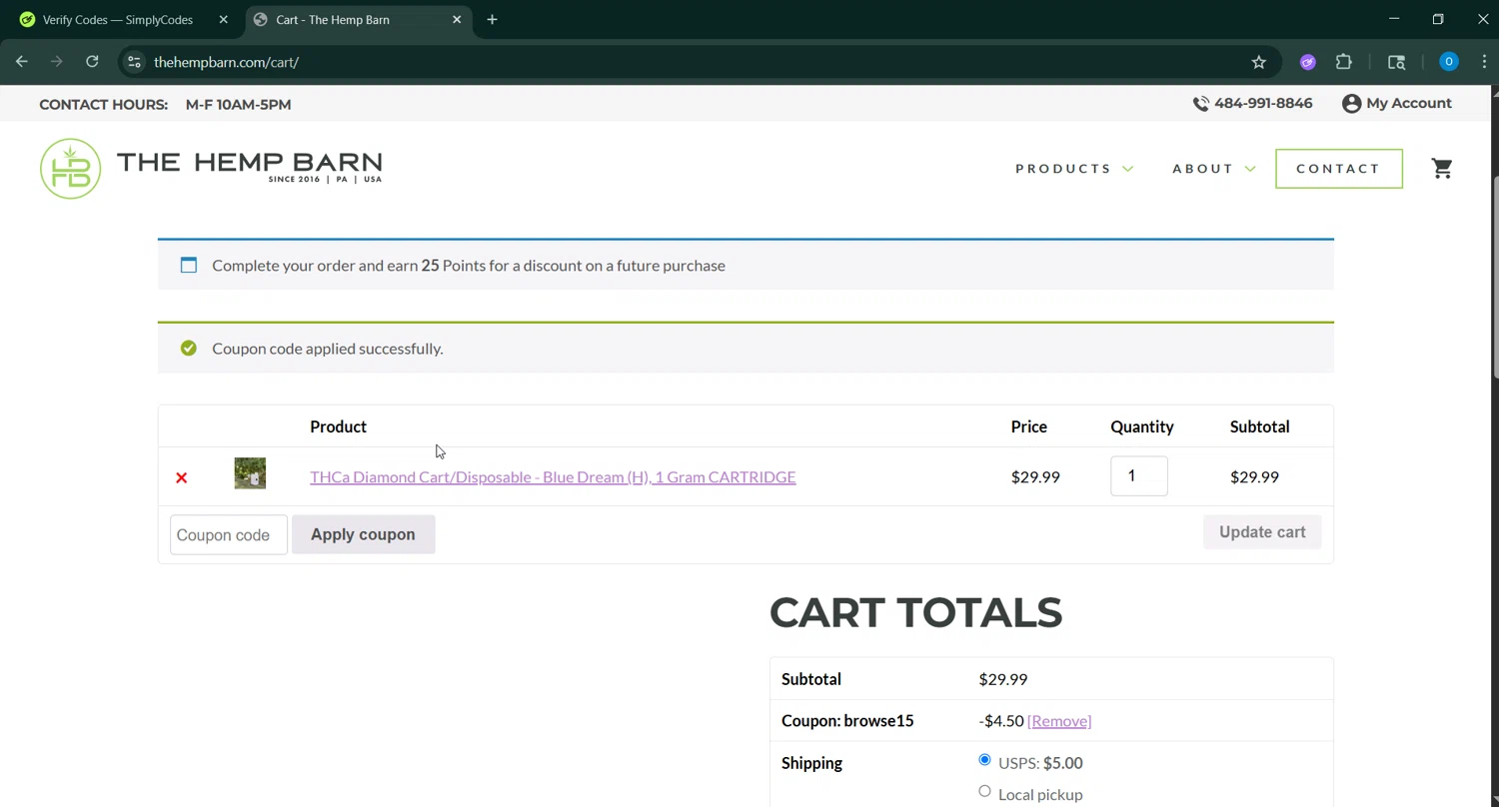Click the green checkmark coupon success icon

[x=189, y=348]
